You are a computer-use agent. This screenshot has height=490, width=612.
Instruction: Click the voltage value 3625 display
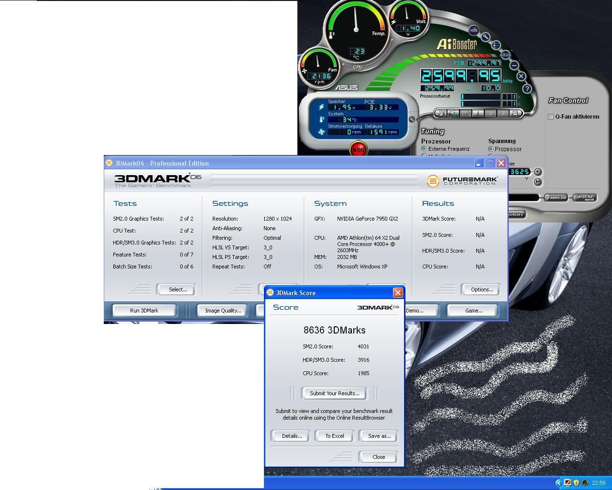520,171
